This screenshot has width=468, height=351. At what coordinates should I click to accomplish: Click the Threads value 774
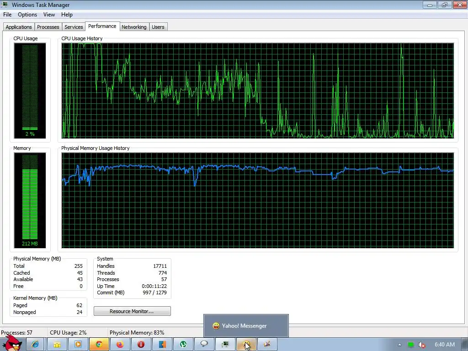(163, 273)
